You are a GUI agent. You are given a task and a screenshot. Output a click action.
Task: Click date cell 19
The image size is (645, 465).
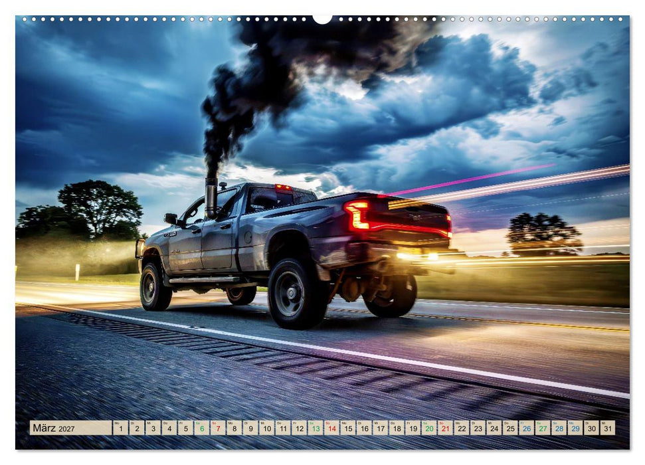coord(413,428)
